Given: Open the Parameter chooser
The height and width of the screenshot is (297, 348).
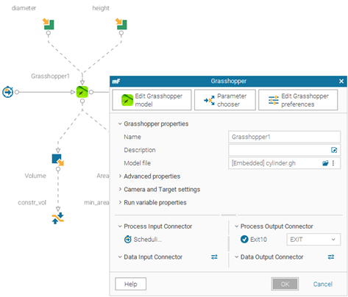Looking at the screenshot, I should 225,100.
